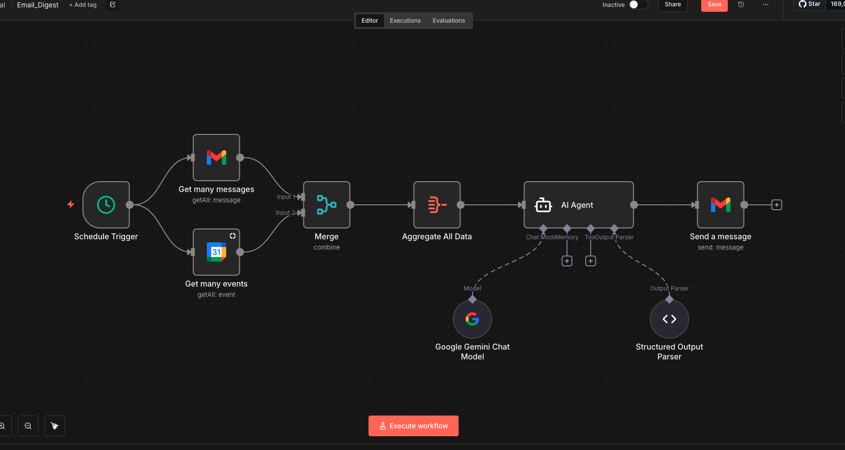Open the Gmail "Send a message" node
845x450 pixels.
[x=720, y=205]
